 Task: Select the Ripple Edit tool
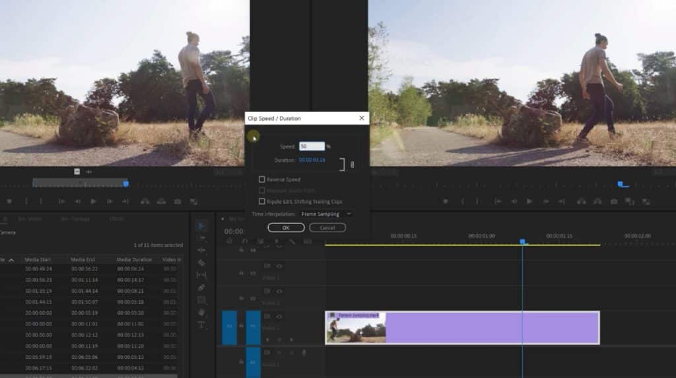[x=201, y=250]
